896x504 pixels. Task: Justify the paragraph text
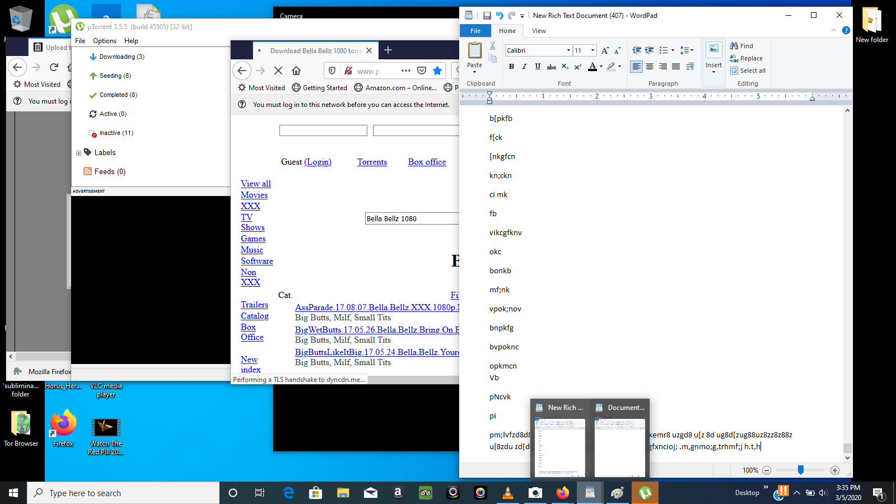[676, 67]
